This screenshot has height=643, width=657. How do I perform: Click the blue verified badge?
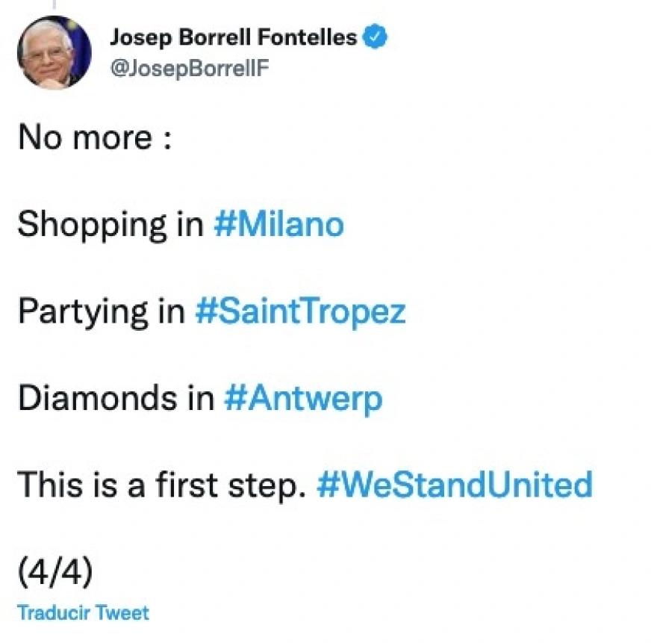click(375, 37)
